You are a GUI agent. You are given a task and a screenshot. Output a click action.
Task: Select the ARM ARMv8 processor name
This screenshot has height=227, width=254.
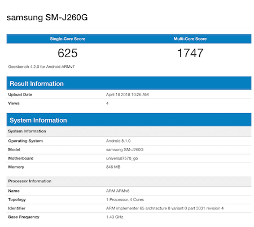pyautogui.click(x=117, y=191)
